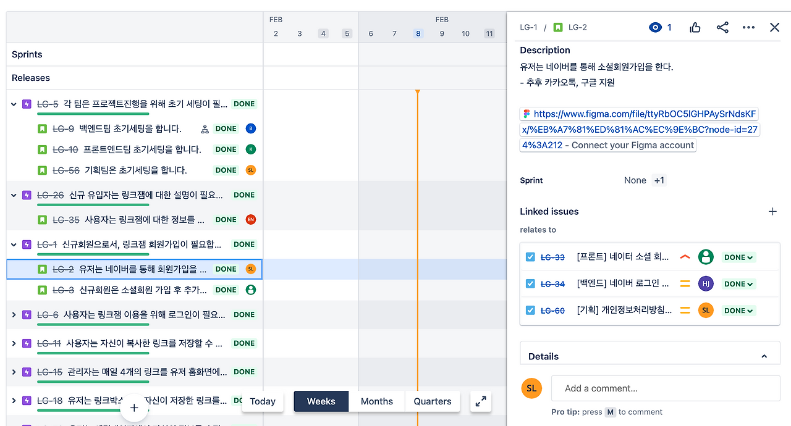This screenshot has height=426, width=791.
Task: Collapse the LG-1 epic row
Action: pos(14,244)
